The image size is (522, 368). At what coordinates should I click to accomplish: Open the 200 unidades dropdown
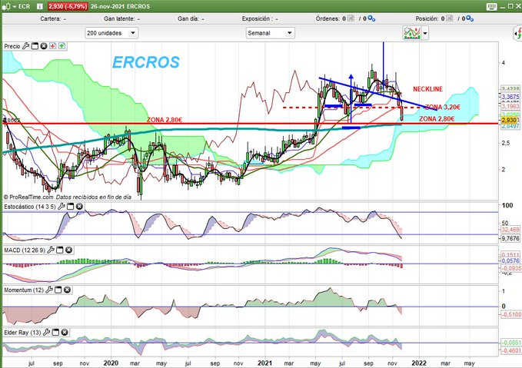[x=111, y=33]
